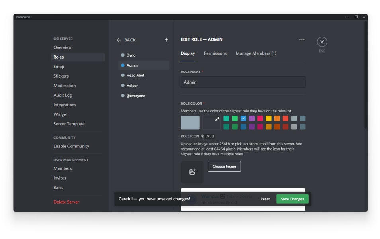The width and height of the screenshot is (380, 239).
Task: Pick the large default gray color swatch
Action: [190, 122]
